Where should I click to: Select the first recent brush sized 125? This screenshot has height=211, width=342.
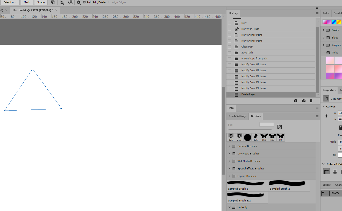pos(231,137)
